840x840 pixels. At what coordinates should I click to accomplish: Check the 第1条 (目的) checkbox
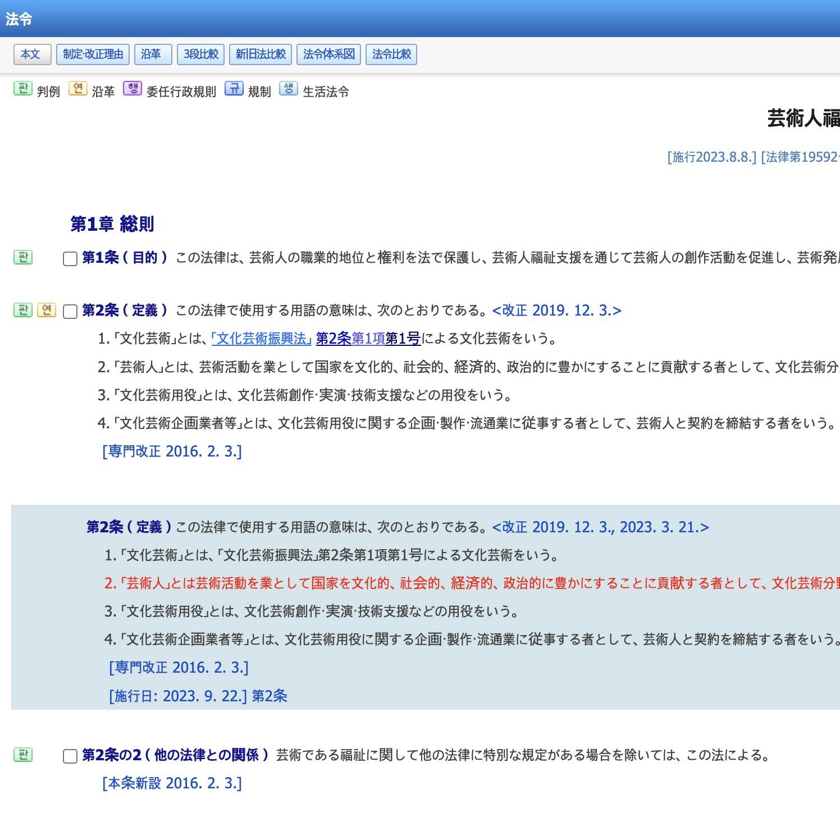coord(70,259)
